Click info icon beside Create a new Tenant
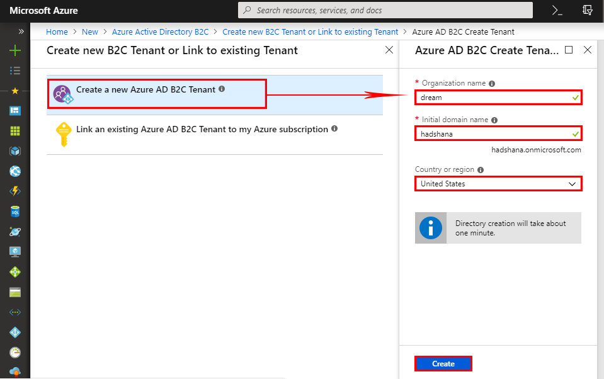The height and width of the screenshot is (379, 604). click(x=222, y=89)
